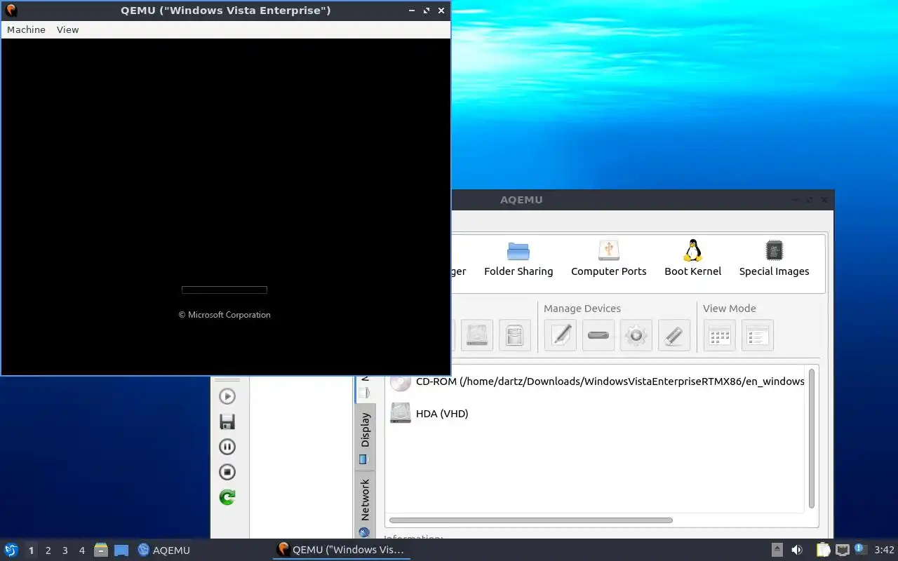Switch to workspace 3
Viewport: 898px width, 561px height.
pyautogui.click(x=65, y=550)
